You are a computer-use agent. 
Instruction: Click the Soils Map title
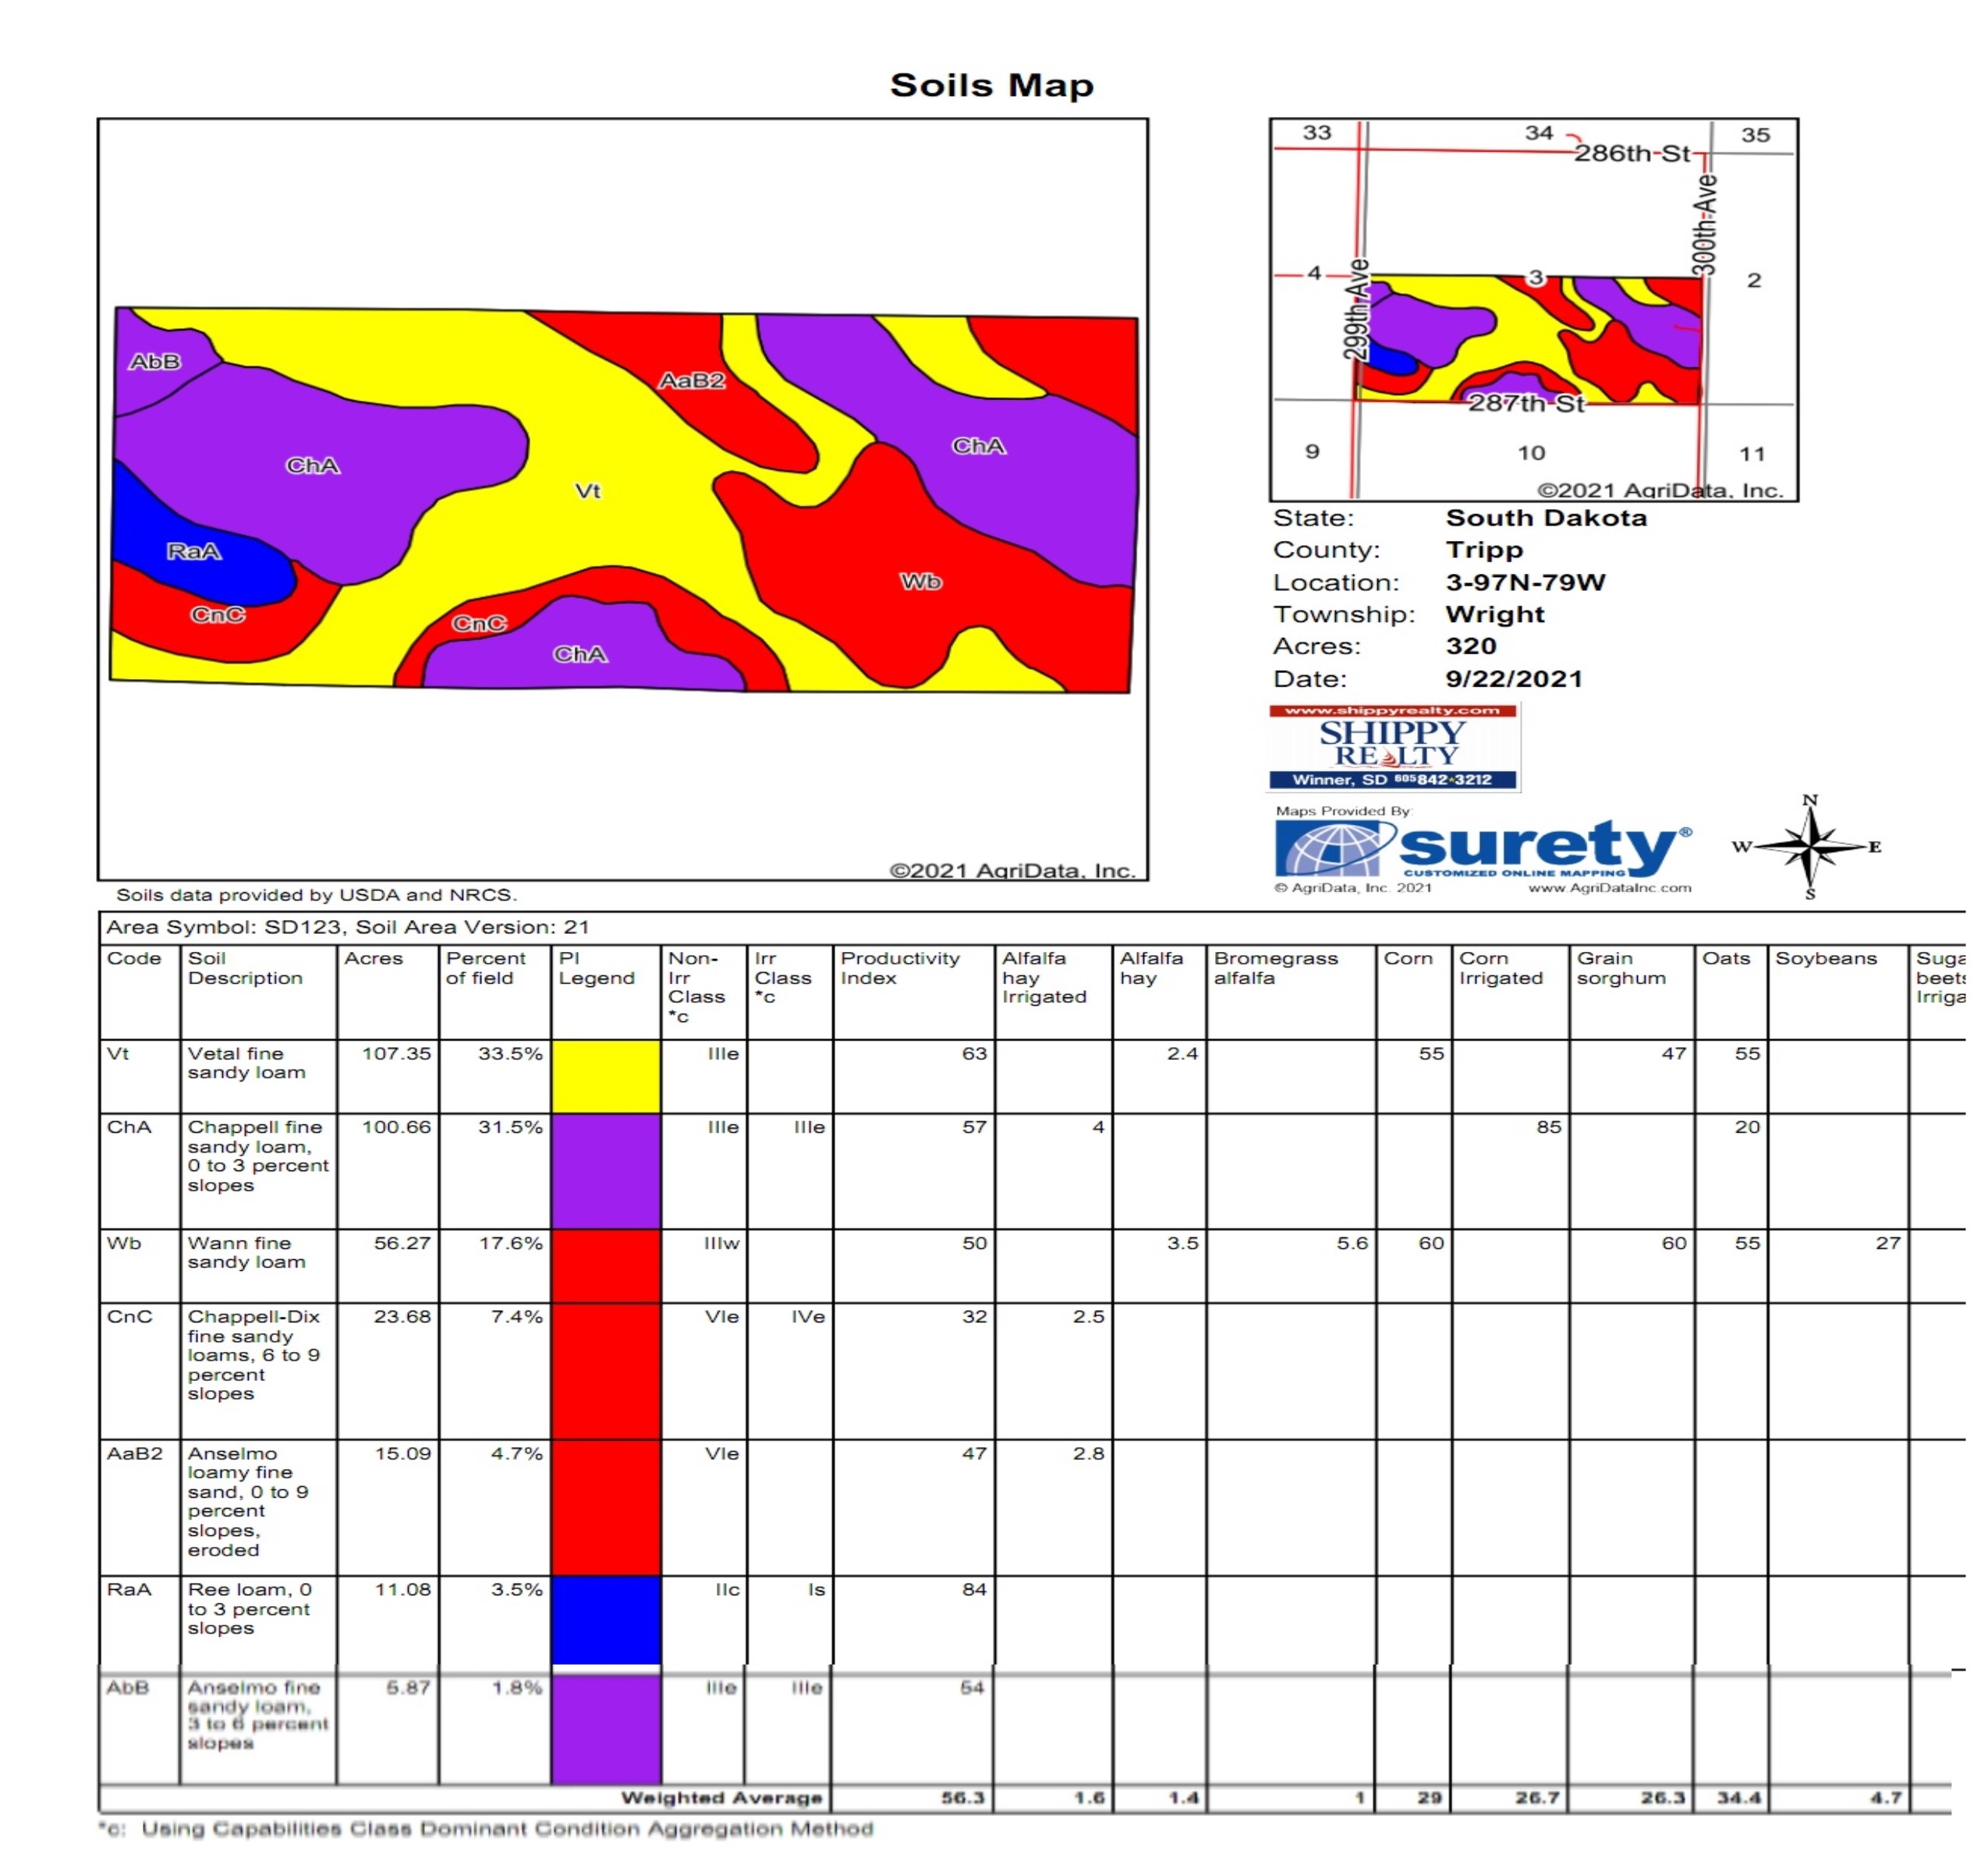pyautogui.click(x=991, y=85)
